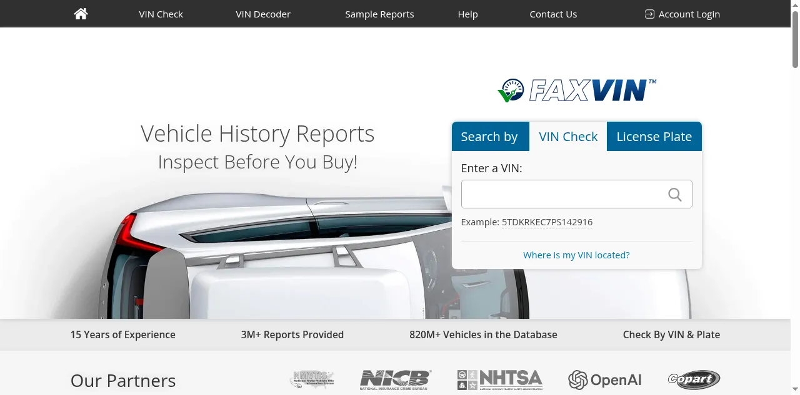
Task: Click the search magnifier icon in VIN field
Action: pos(675,195)
